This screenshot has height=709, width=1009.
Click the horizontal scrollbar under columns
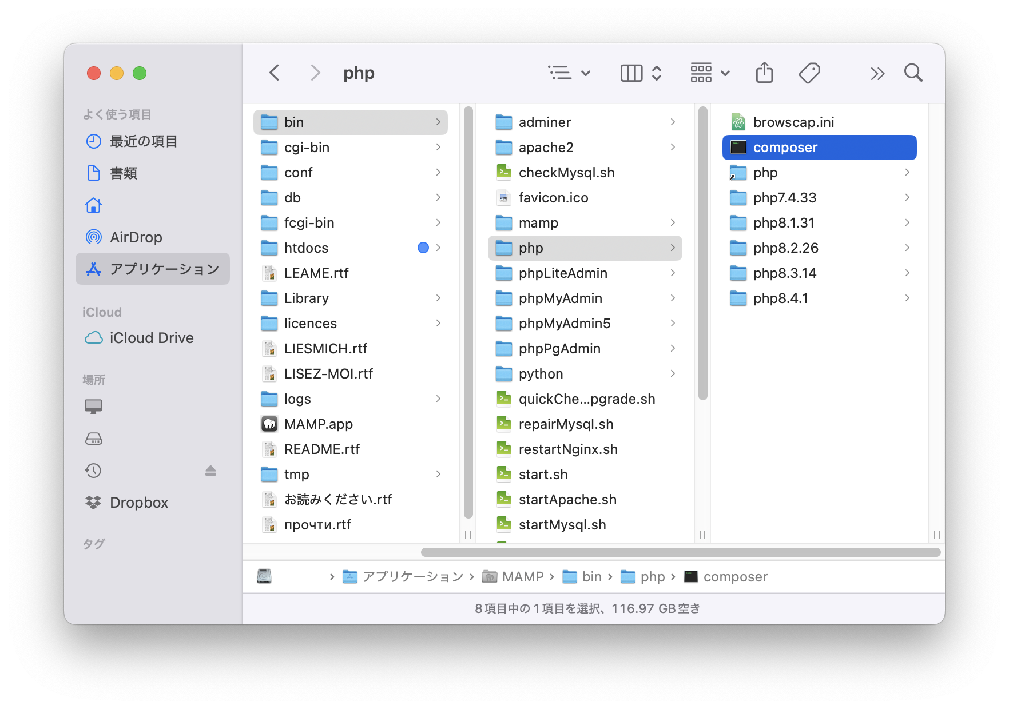coord(681,552)
